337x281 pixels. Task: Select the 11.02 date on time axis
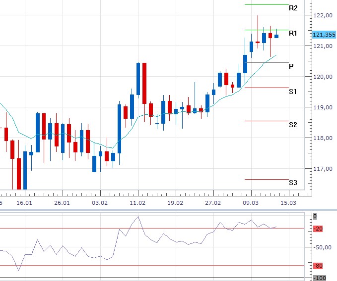[x=137, y=203]
